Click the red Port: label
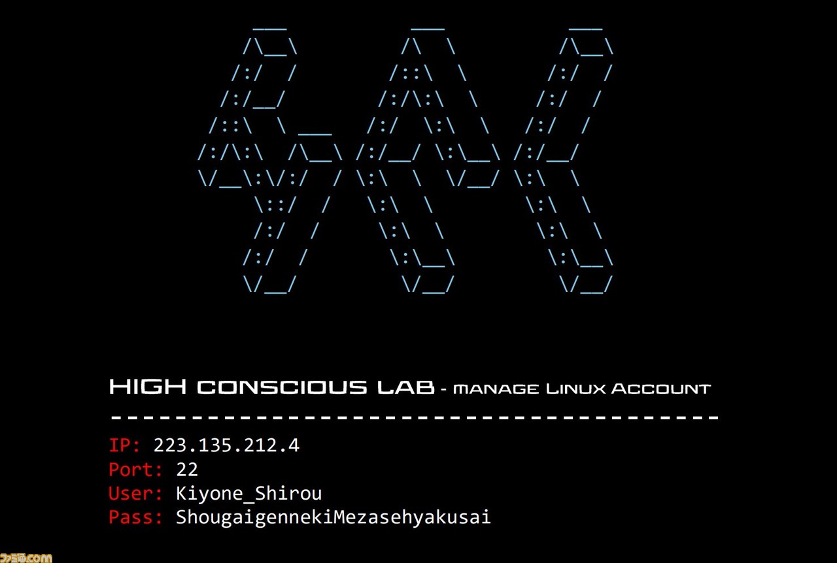Viewport: 837px width, 563px height. tap(135, 470)
